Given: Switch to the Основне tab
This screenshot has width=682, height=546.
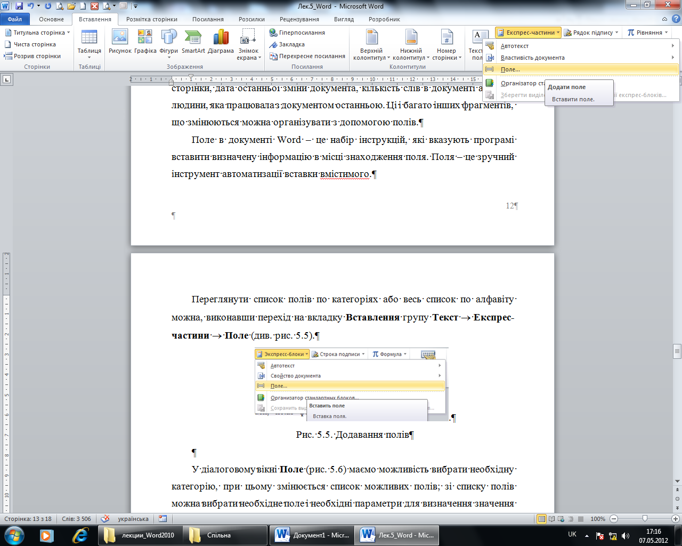Looking at the screenshot, I should tap(51, 19).
